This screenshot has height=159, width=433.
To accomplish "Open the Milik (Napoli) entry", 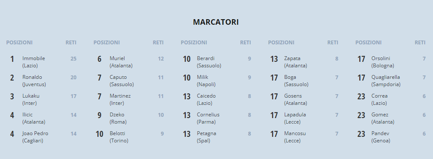I will (x=216, y=81).
